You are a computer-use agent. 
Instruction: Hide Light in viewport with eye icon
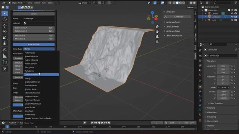tap(232, 20)
